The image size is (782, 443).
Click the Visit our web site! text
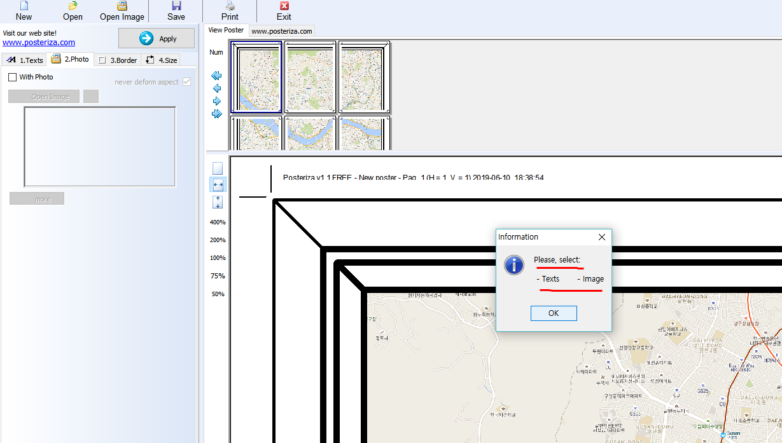tap(29, 33)
